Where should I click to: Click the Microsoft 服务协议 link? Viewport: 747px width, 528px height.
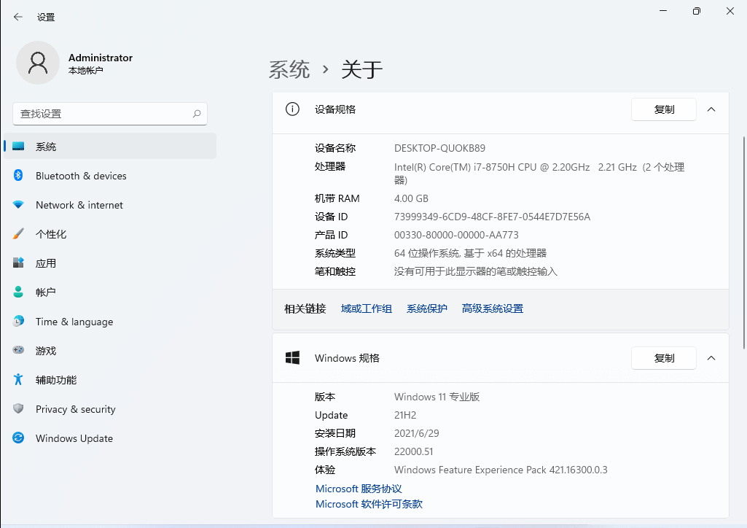click(359, 489)
